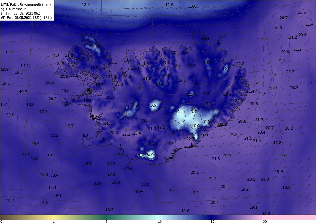Click the map value '16.7'
This screenshot has height=224, width=316.
tap(88, 164)
